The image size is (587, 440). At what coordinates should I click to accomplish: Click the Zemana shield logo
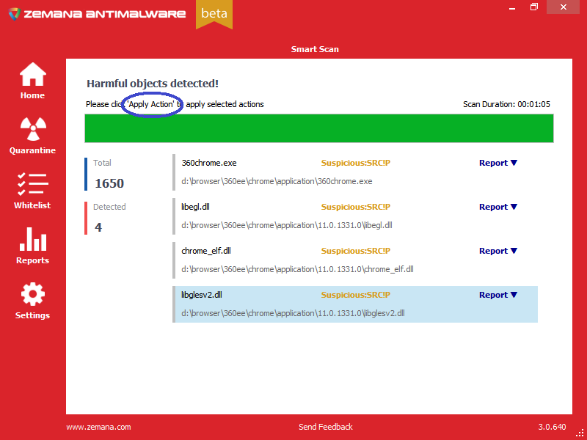[x=14, y=14]
